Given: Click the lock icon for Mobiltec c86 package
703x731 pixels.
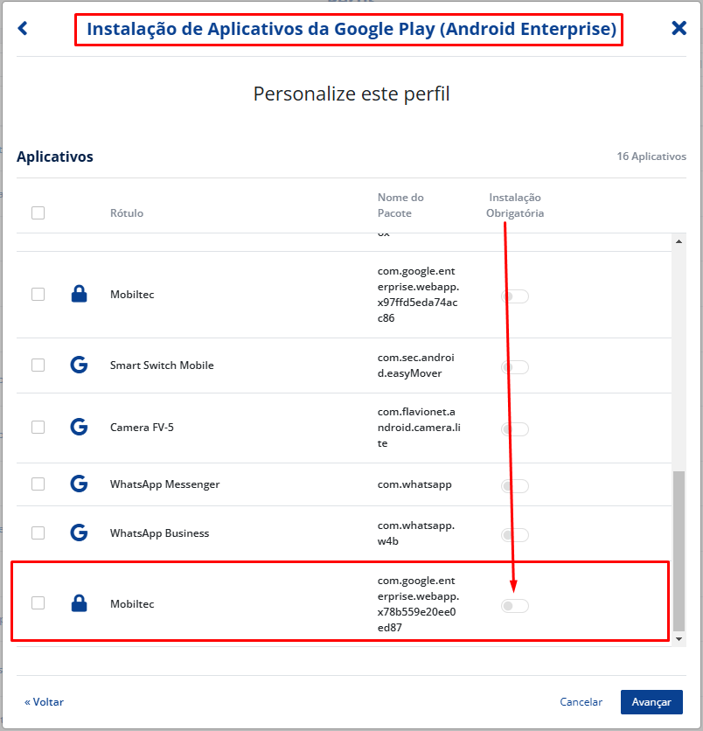Looking at the screenshot, I should (x=80, y=294).
